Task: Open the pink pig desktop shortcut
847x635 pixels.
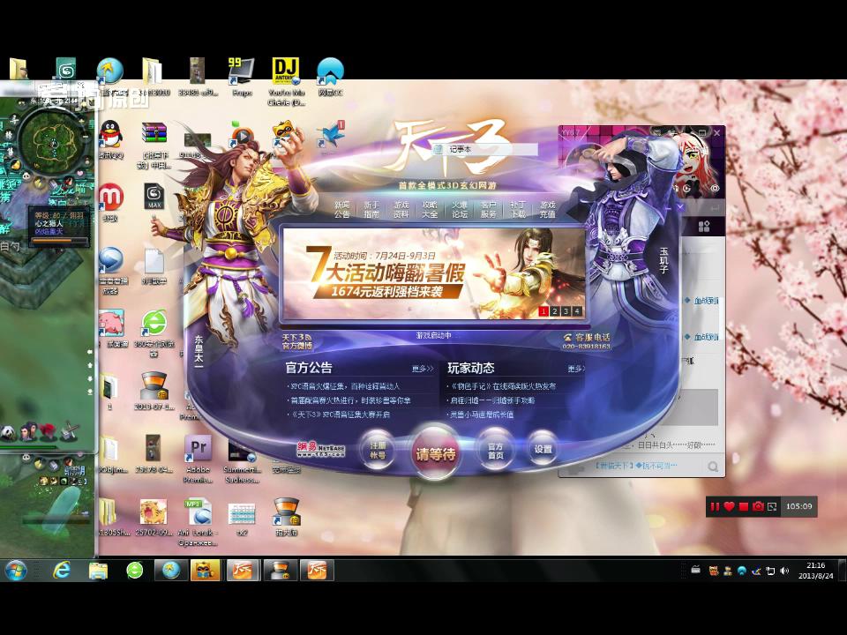Action: tap(112, 328)
